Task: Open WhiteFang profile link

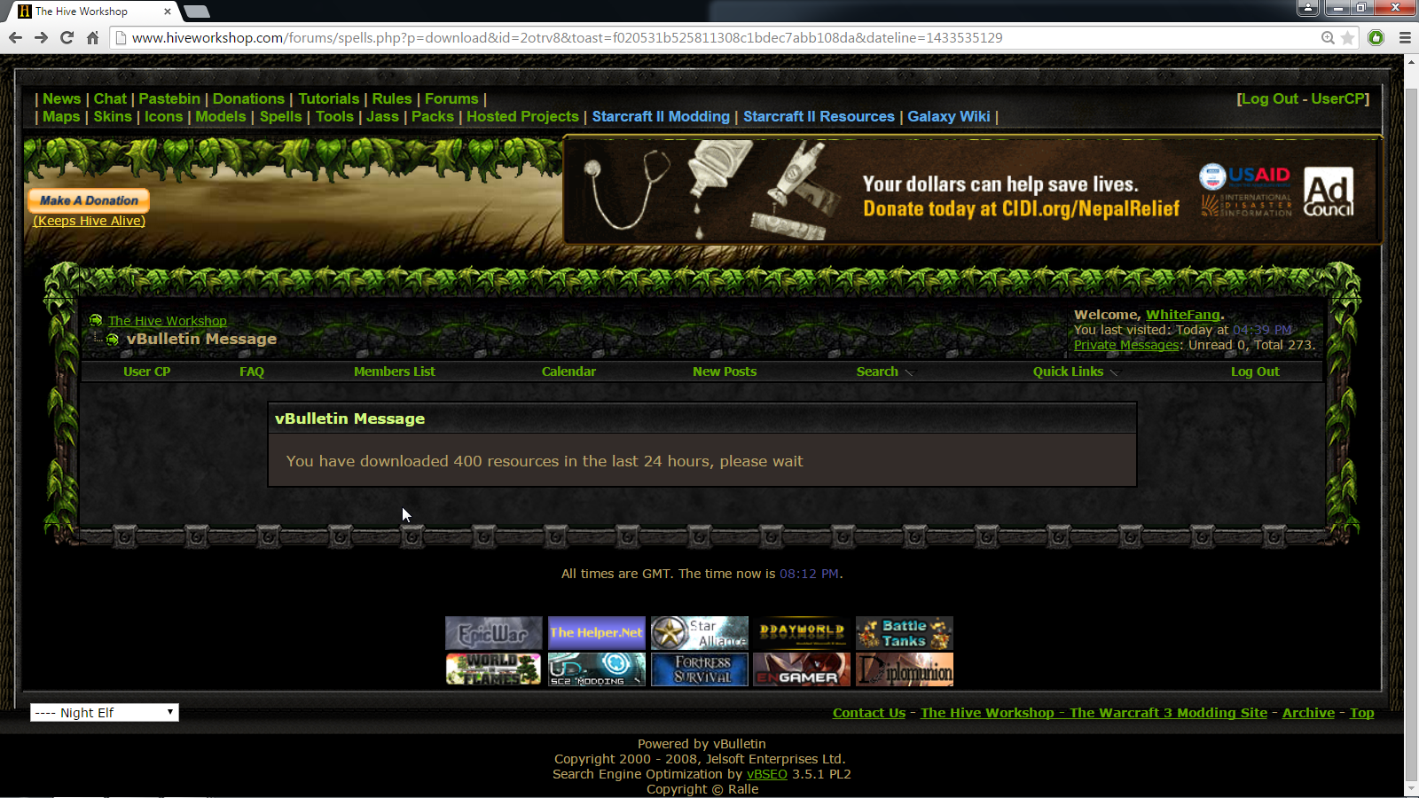Action: [1183, 315]
